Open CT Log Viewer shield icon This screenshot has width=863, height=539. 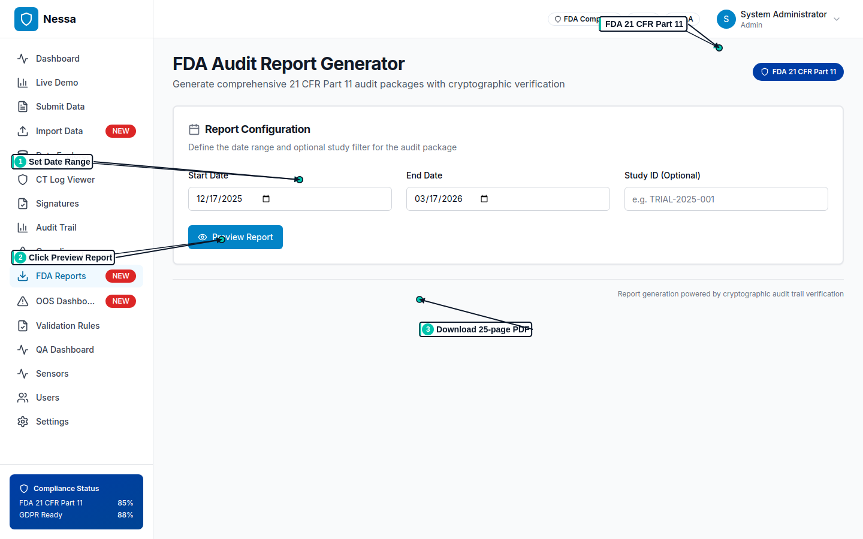pos(22,179)
